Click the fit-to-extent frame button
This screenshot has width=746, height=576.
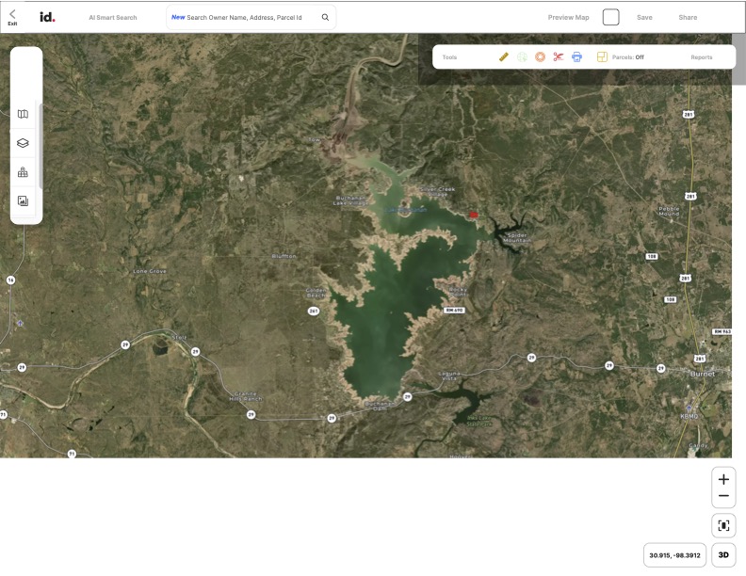coord(723,525)
